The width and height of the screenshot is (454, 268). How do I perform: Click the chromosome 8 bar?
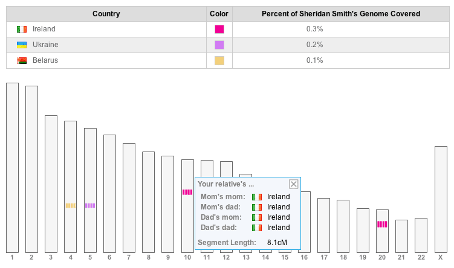(149, 202)
